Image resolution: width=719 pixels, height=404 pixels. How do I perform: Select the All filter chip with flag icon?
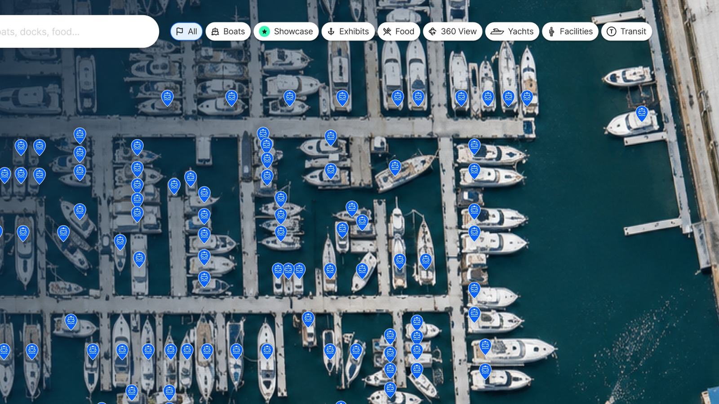[x=186, y=31]
